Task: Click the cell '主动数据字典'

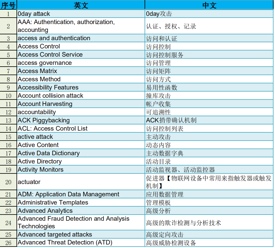Action: [x=209, y=153]
